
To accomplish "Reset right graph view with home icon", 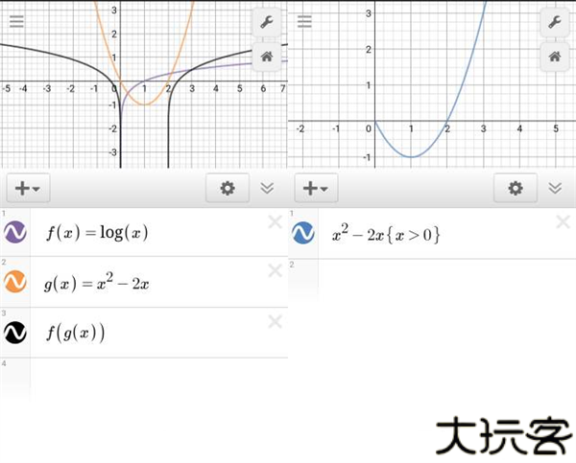I will point(555,57).
